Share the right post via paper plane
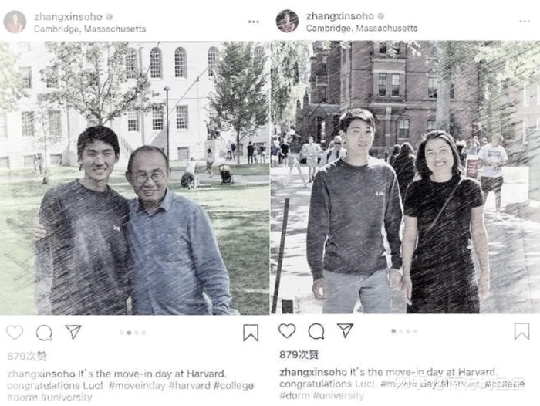 (x=345, y=330)
